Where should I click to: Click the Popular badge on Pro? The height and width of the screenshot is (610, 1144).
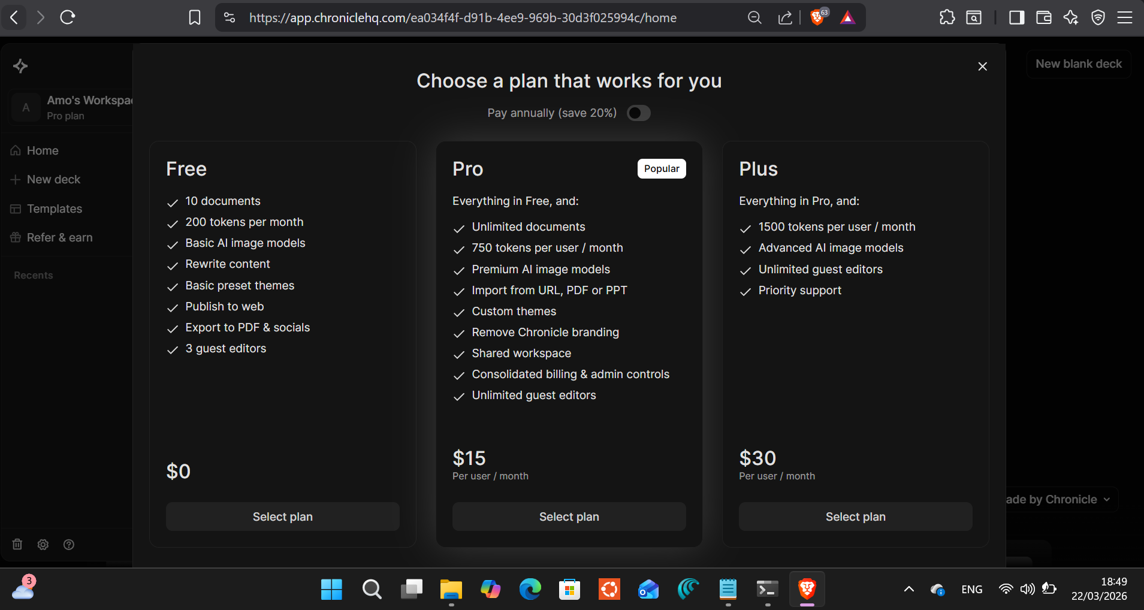coord(662,168)
